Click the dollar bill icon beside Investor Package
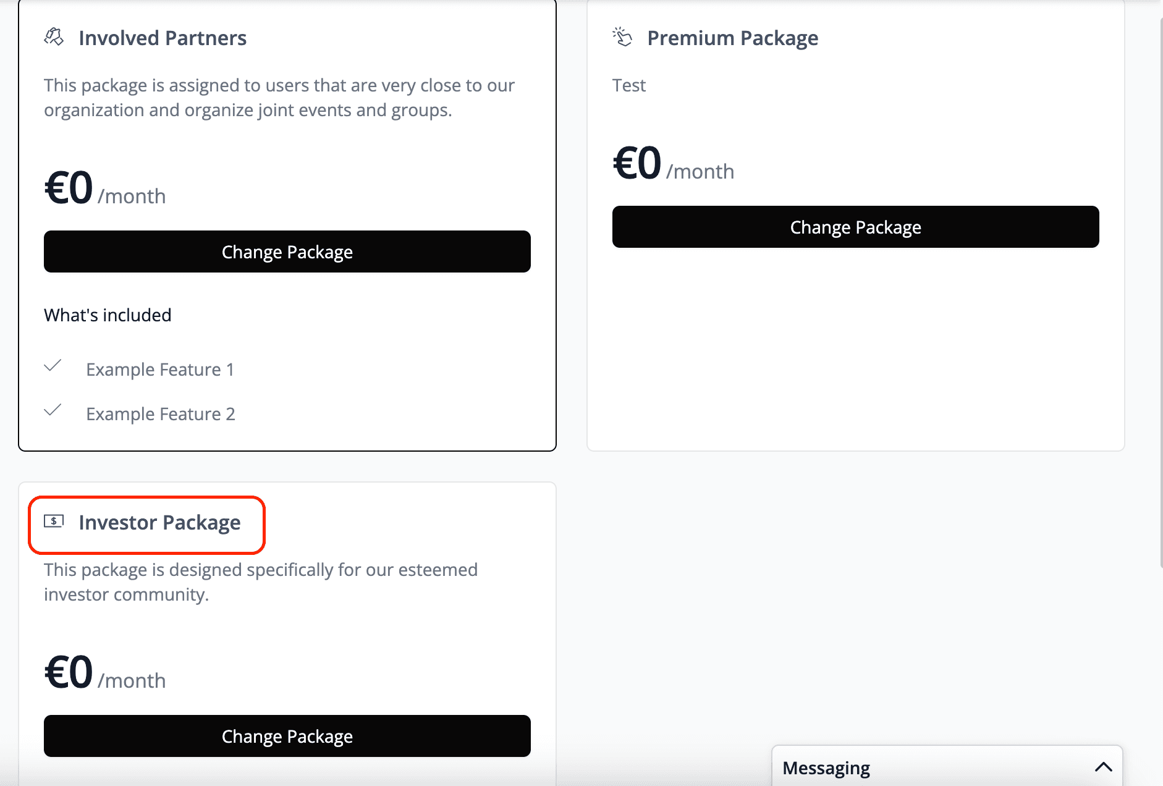The width and height of the screenshot is (1163, 786). point(54,522)
